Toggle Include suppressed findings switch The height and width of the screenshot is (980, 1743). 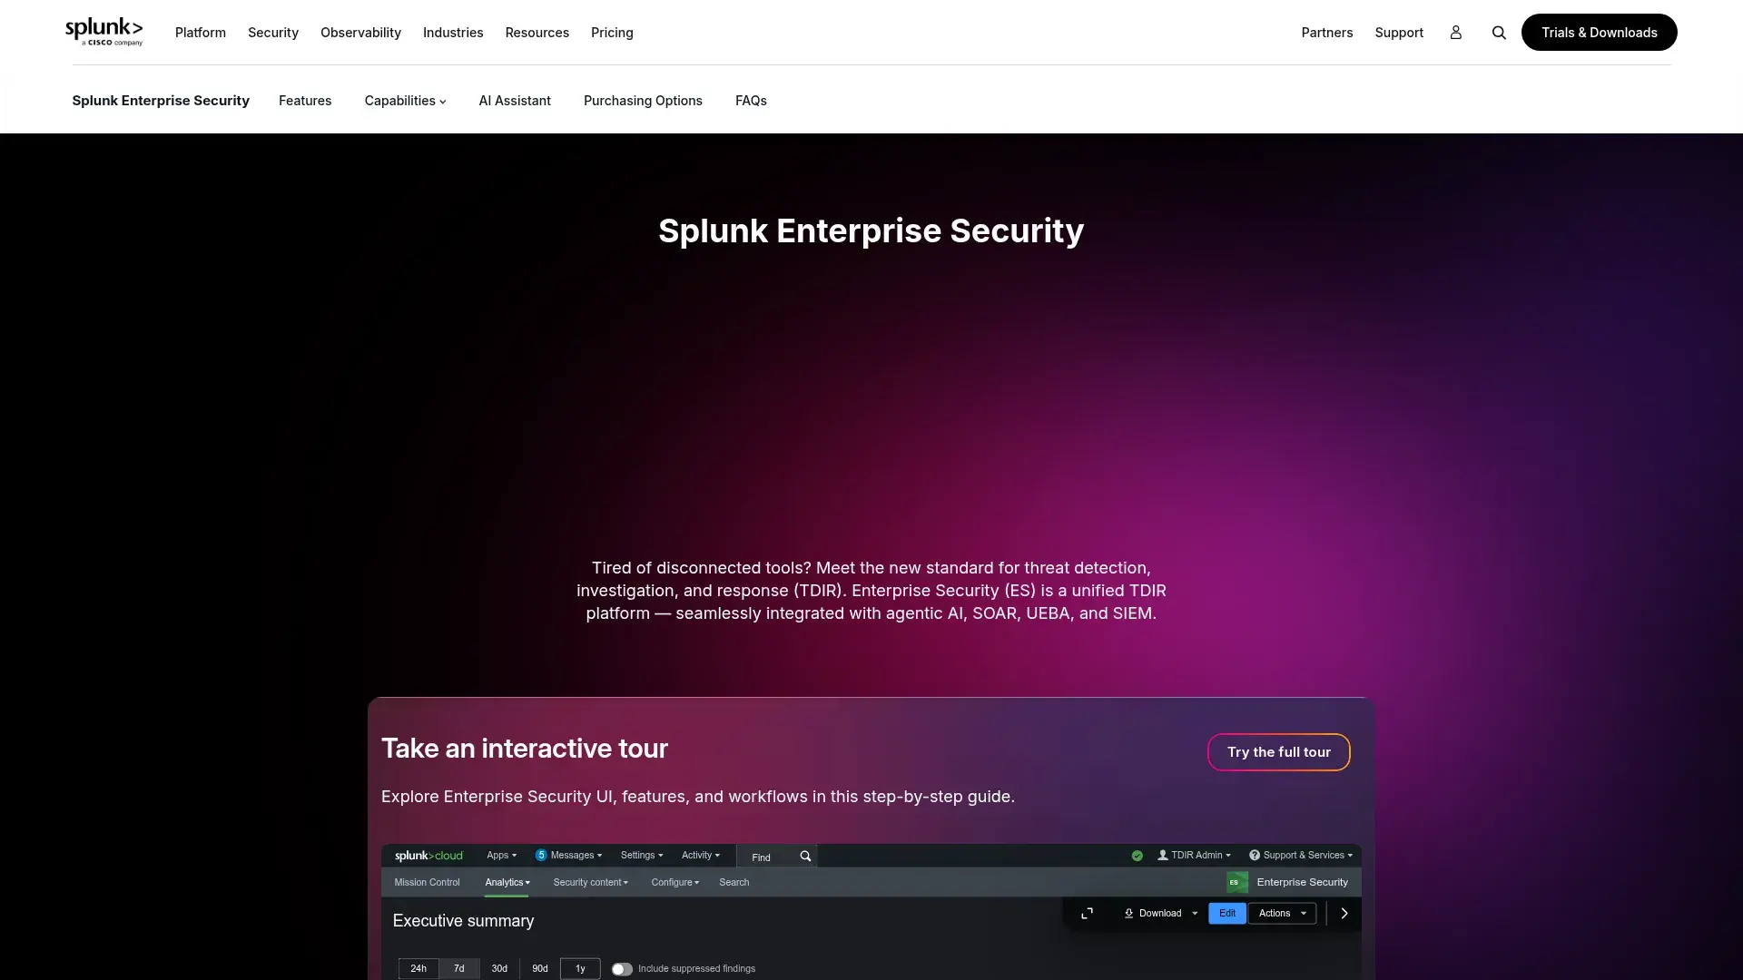point(622,969)
